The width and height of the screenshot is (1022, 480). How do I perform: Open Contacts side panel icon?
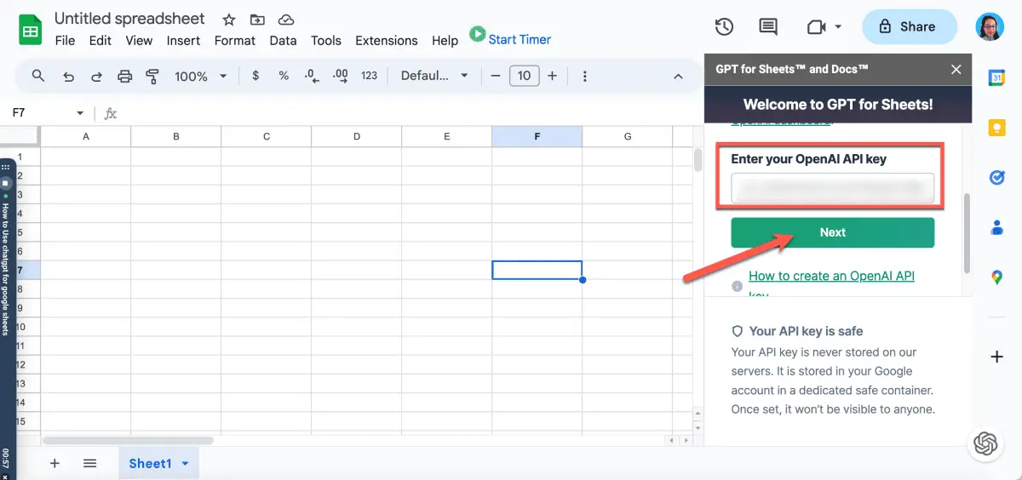coord(996,227)
